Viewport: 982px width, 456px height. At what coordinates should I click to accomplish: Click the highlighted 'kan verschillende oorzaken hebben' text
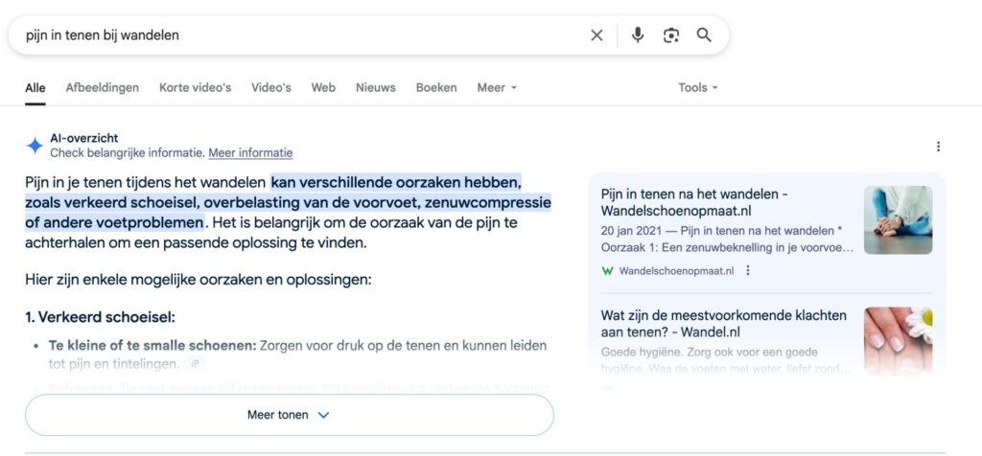click(x=396, y=183)
